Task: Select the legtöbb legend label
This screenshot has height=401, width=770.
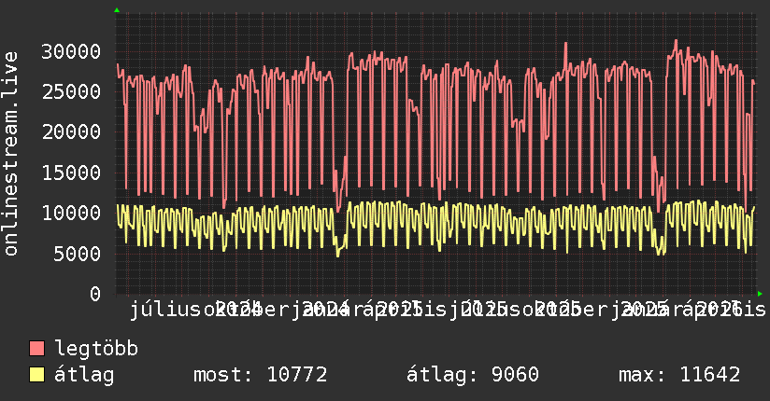Action: (x=96, y=349)
